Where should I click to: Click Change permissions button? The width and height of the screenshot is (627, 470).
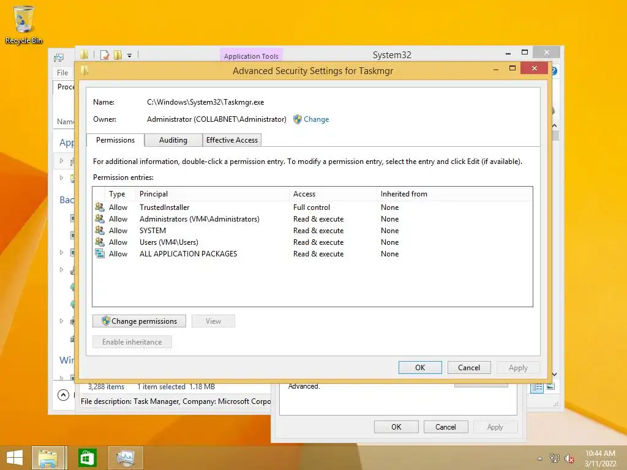139,321
